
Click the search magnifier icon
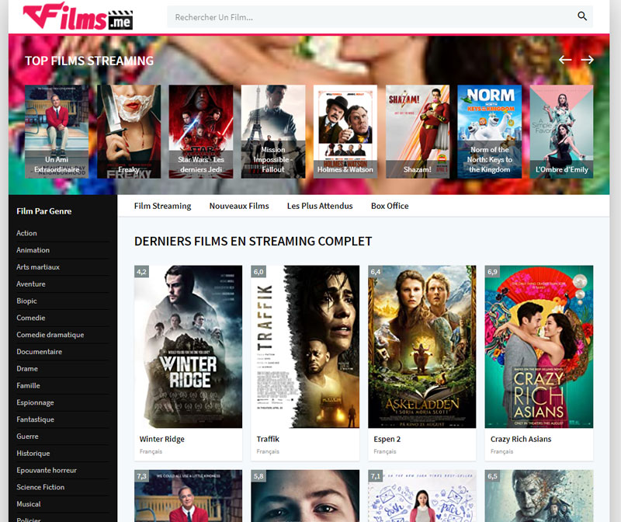(581, 16)
